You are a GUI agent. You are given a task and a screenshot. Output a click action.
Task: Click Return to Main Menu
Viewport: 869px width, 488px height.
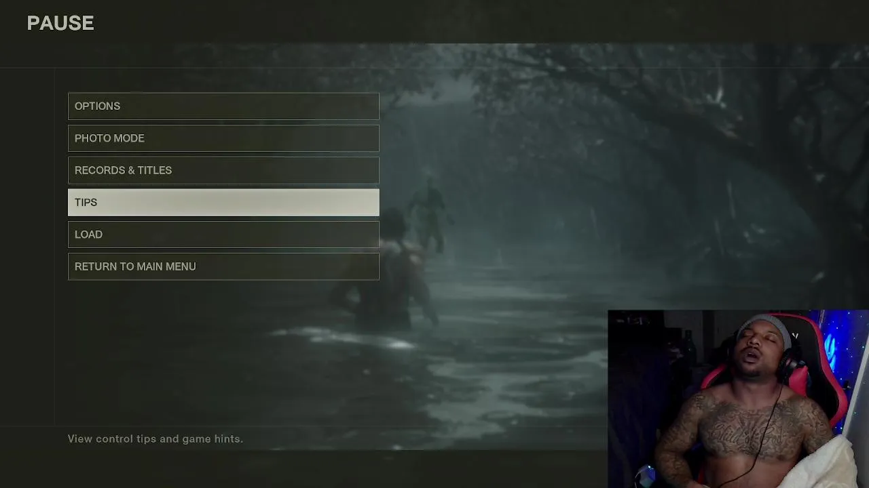coord(223,266)
